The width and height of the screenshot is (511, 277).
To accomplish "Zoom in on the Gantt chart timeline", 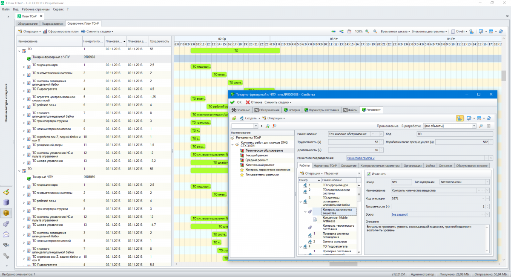I will point(367,32).
